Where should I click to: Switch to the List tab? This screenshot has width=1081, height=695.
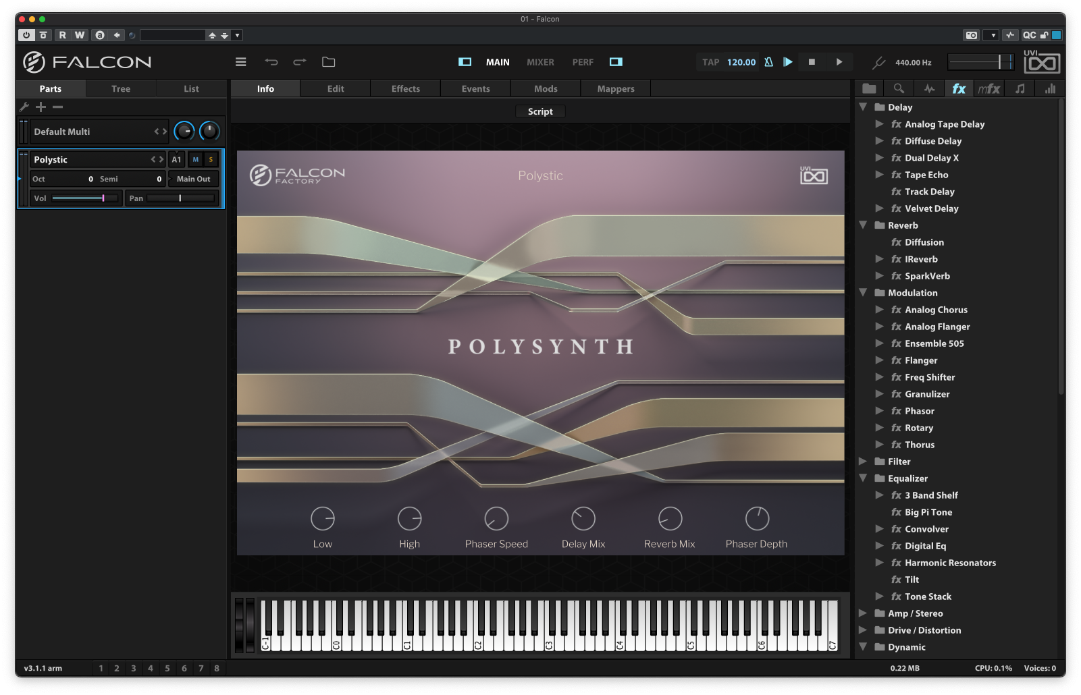click(x=191, y=88)
